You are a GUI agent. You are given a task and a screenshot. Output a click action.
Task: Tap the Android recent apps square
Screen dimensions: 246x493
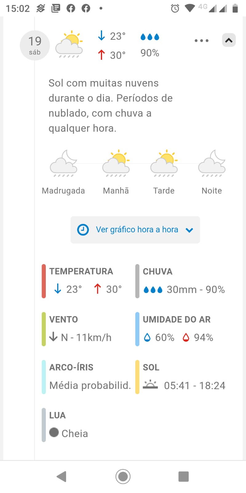click(x=184, y=477)
